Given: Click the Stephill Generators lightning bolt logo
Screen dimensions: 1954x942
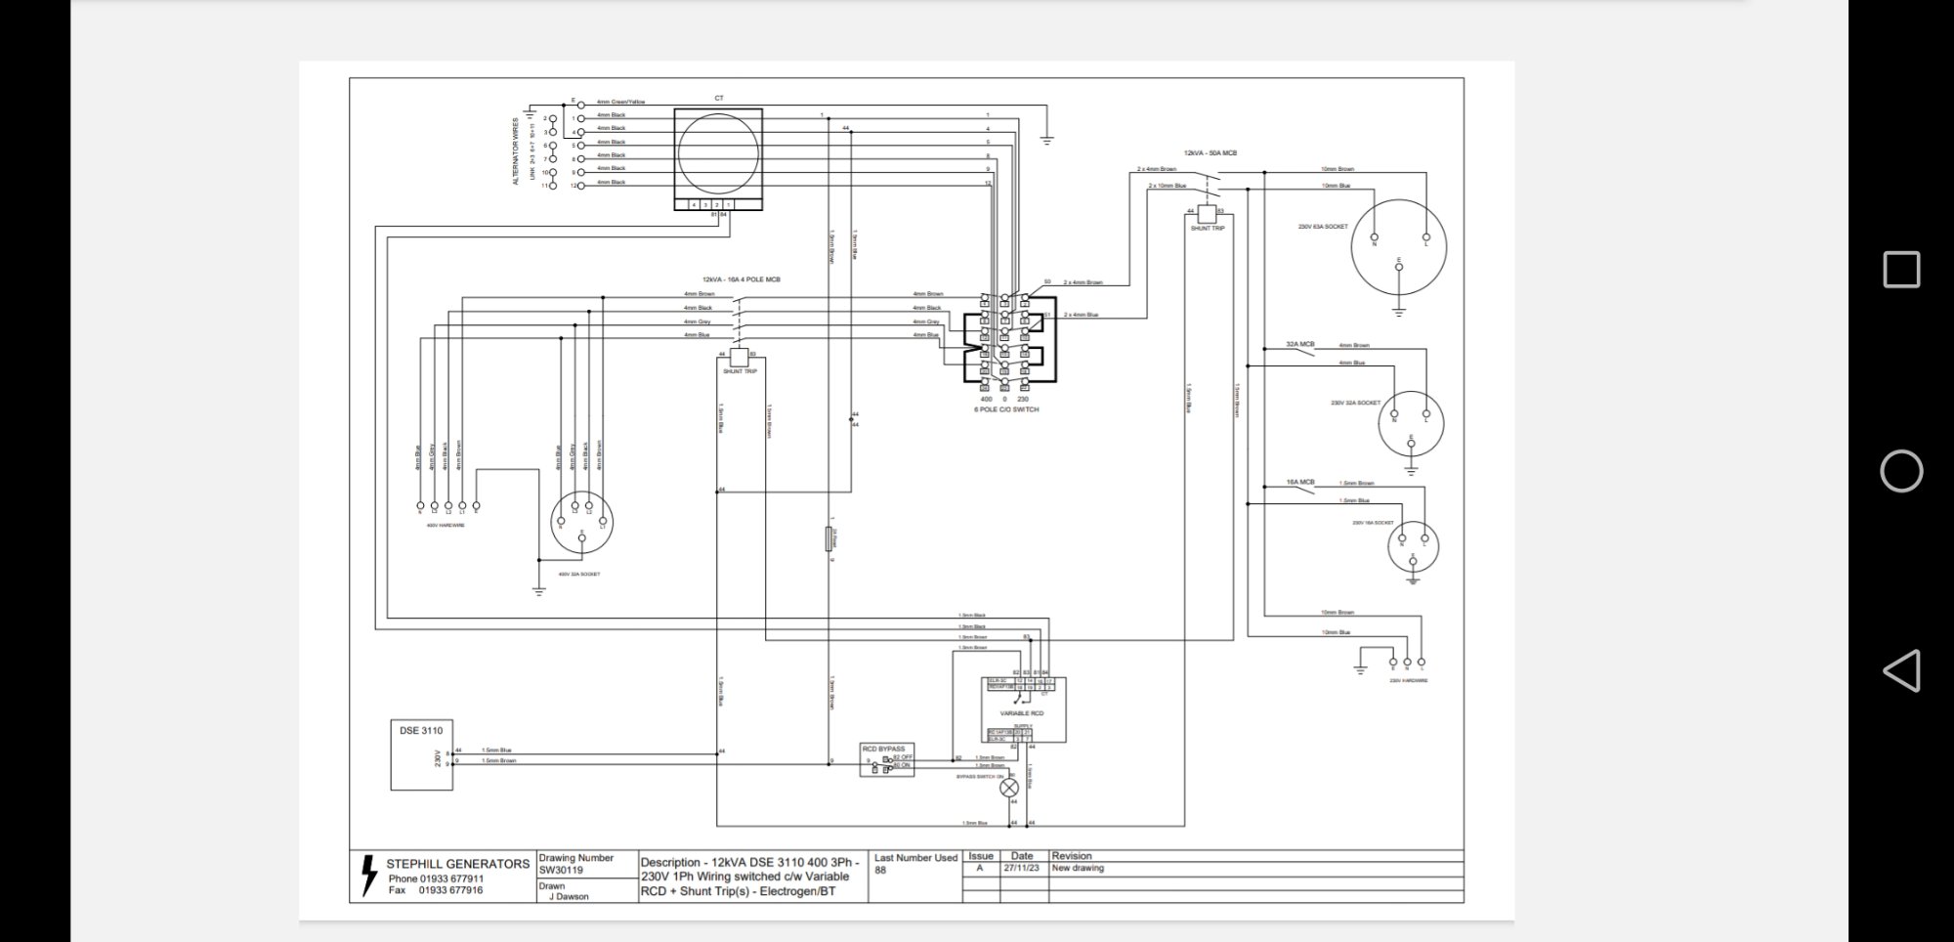Looking at the screenshot, I should click(368, 876).
